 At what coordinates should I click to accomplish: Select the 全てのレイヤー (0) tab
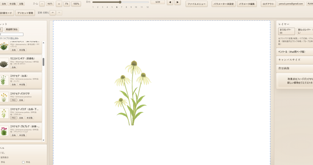(286, 31)
